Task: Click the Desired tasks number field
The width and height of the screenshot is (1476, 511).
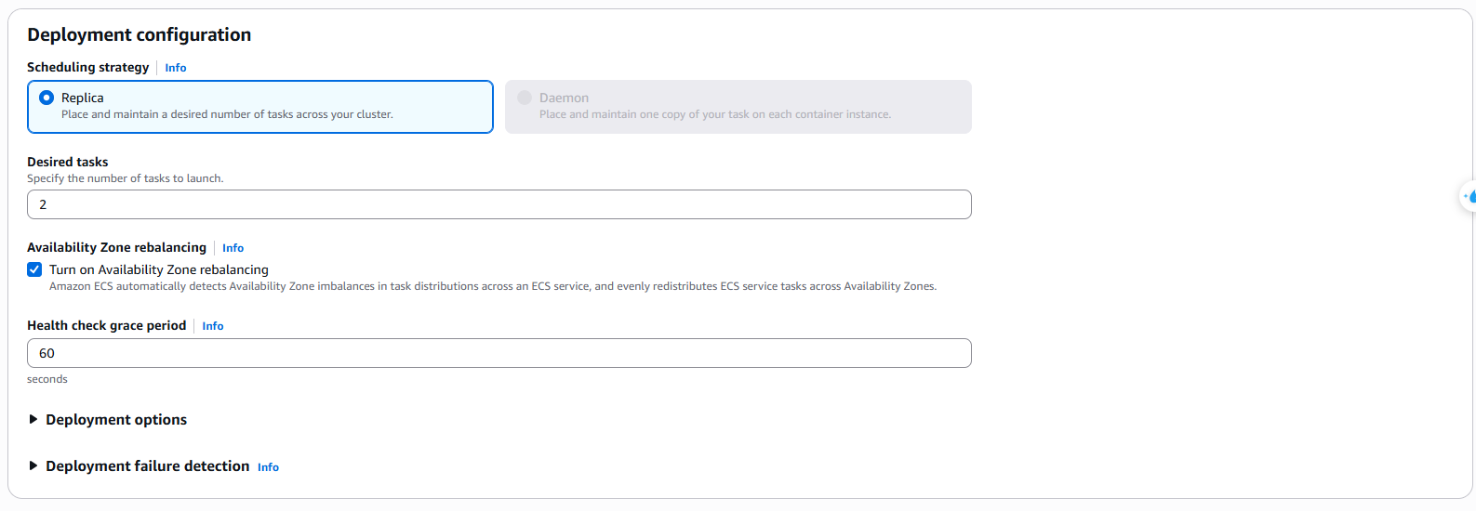Action: (499, 204)
